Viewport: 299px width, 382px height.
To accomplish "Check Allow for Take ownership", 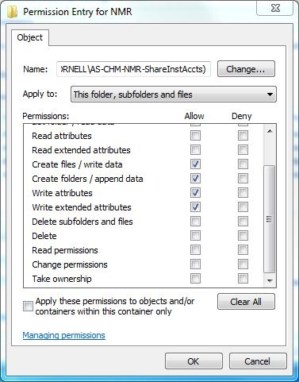I will tap(195, 279).
